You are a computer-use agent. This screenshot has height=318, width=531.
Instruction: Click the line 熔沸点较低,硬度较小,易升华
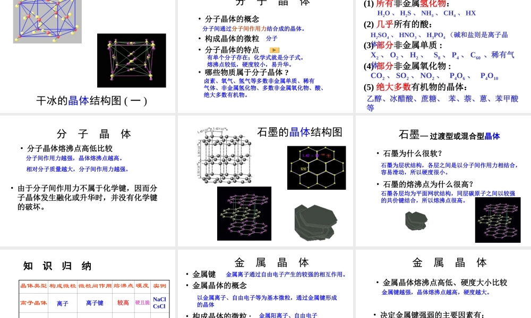(250, 64)
